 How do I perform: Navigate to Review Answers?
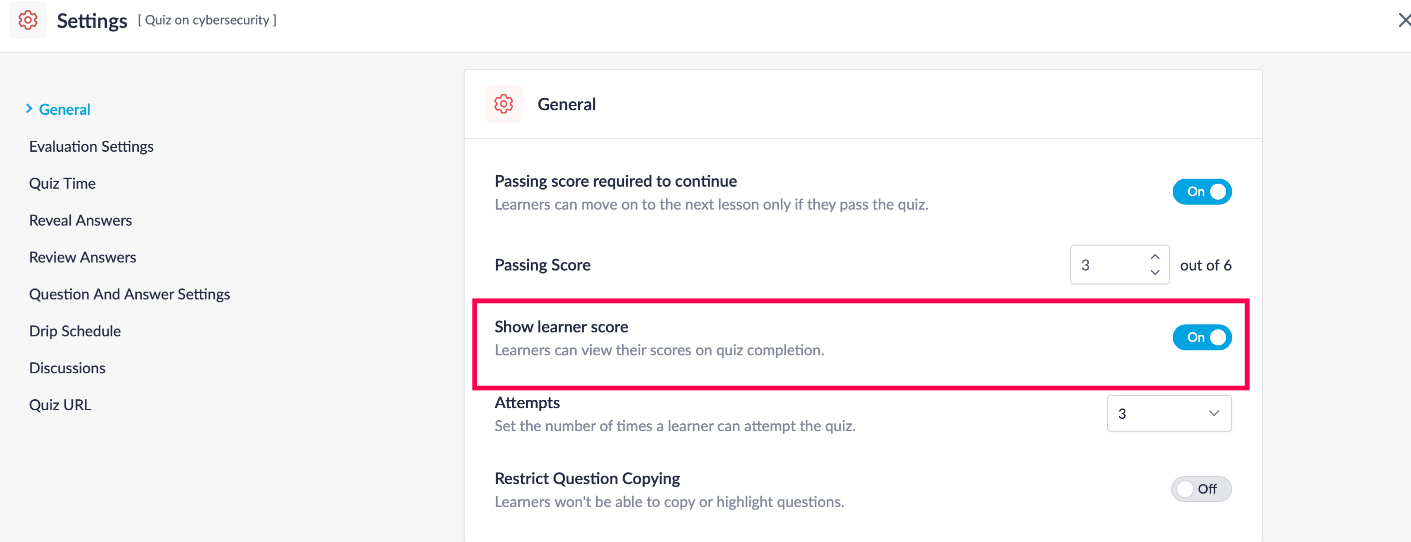tap(83, 257)
